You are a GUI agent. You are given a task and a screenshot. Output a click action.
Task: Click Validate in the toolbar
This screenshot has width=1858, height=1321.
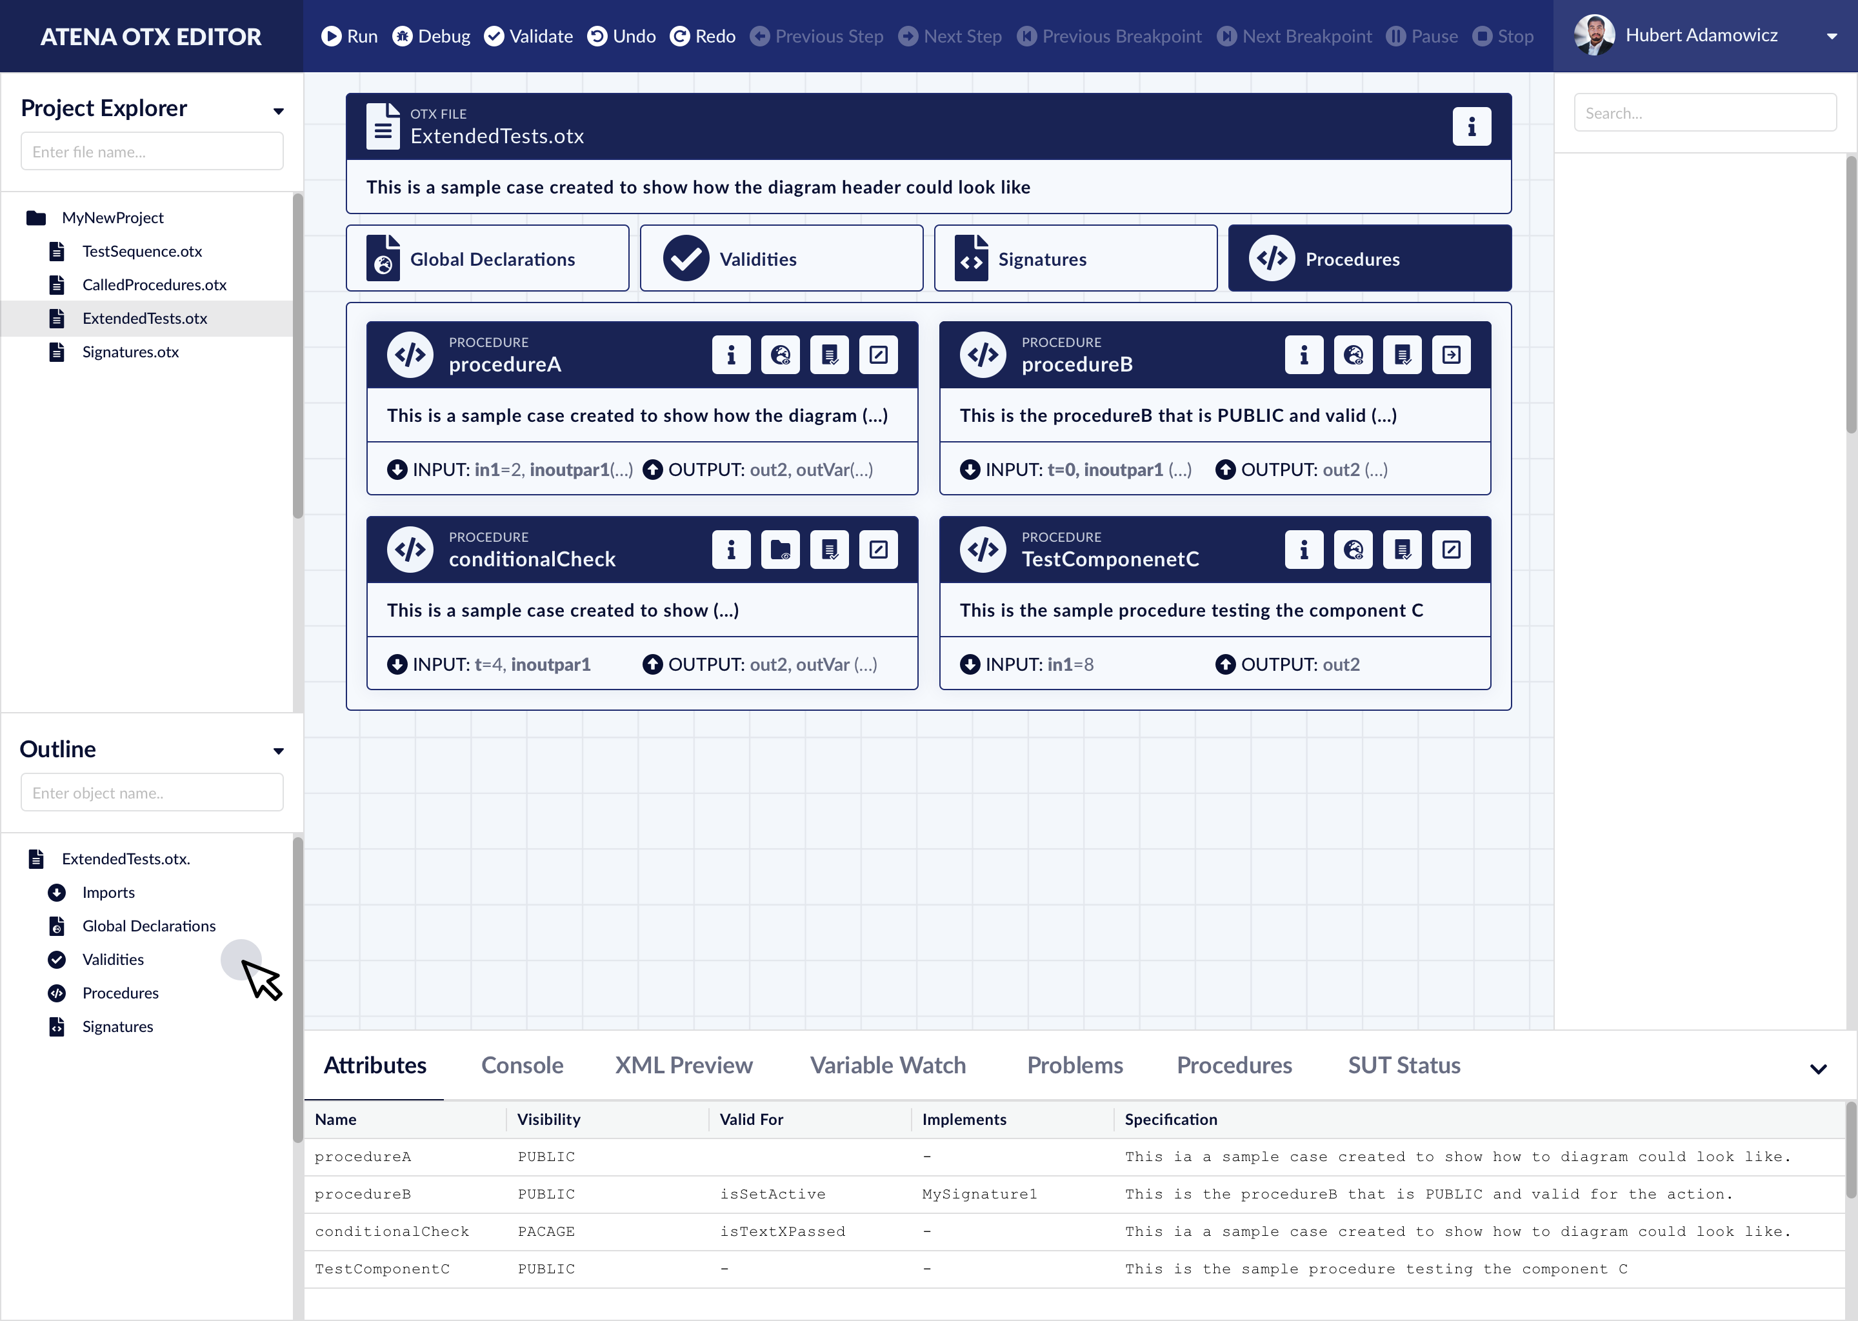click(528, 35)
